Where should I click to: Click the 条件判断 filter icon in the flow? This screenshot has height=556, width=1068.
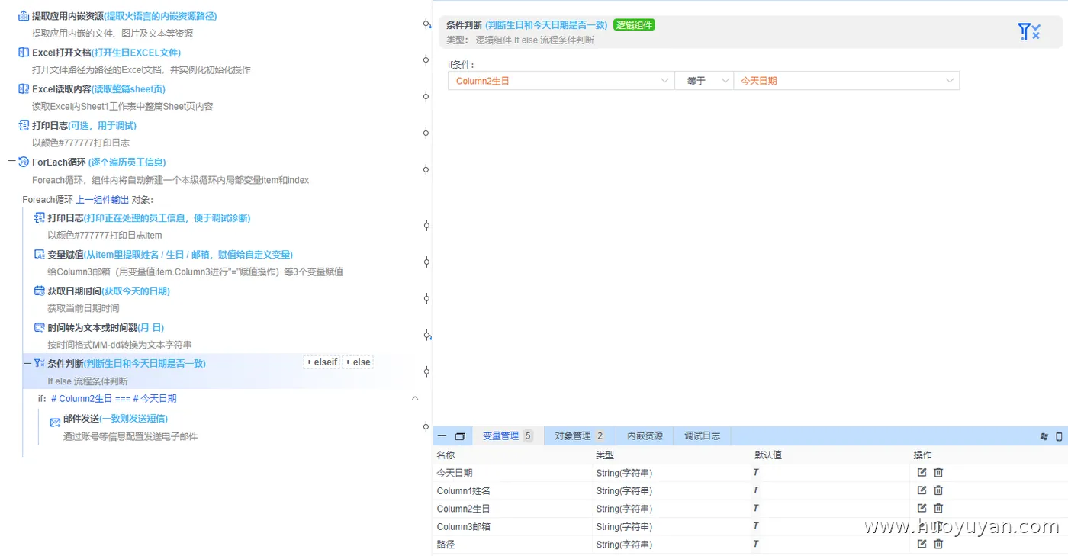(40, 364)
